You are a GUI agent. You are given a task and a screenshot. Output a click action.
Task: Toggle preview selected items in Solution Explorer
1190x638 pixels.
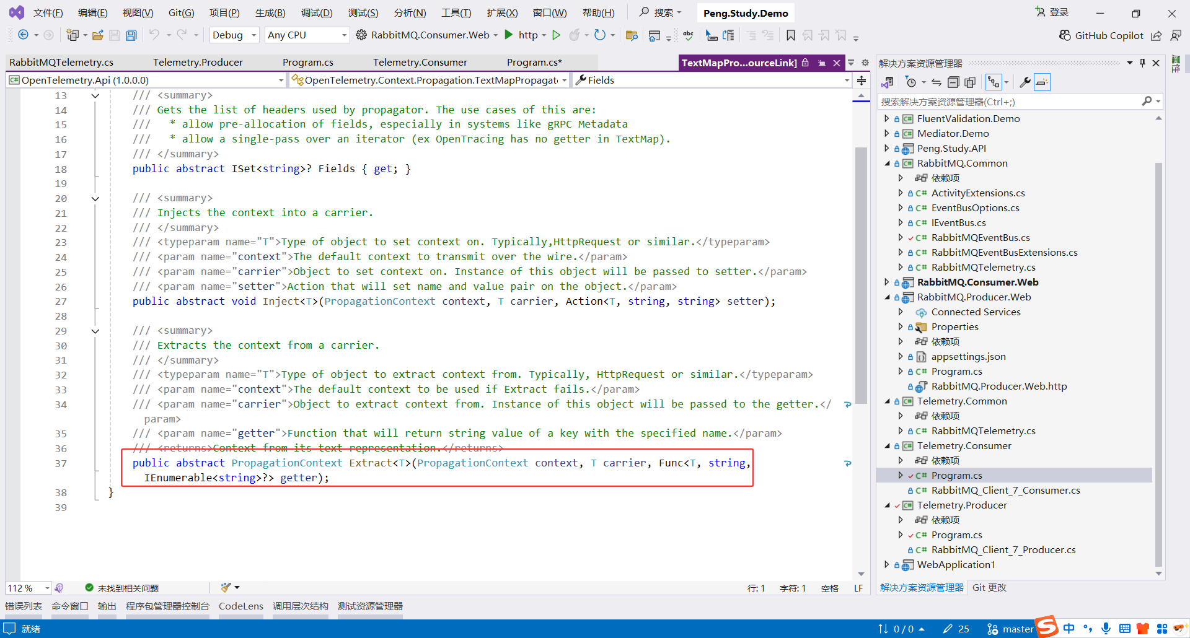coord(1042,82)
